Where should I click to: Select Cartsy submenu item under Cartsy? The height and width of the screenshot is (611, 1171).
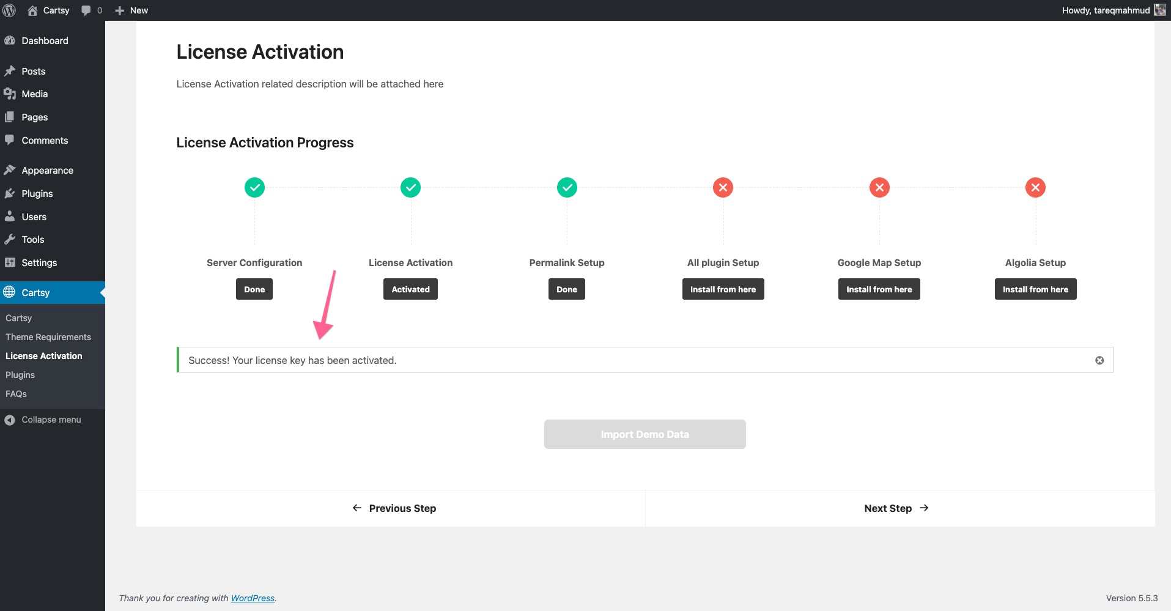(x=18, y=318)
